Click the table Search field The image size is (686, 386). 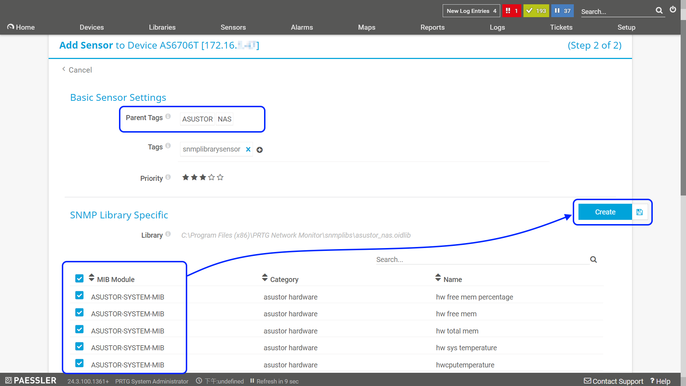(x=482, y=259)
